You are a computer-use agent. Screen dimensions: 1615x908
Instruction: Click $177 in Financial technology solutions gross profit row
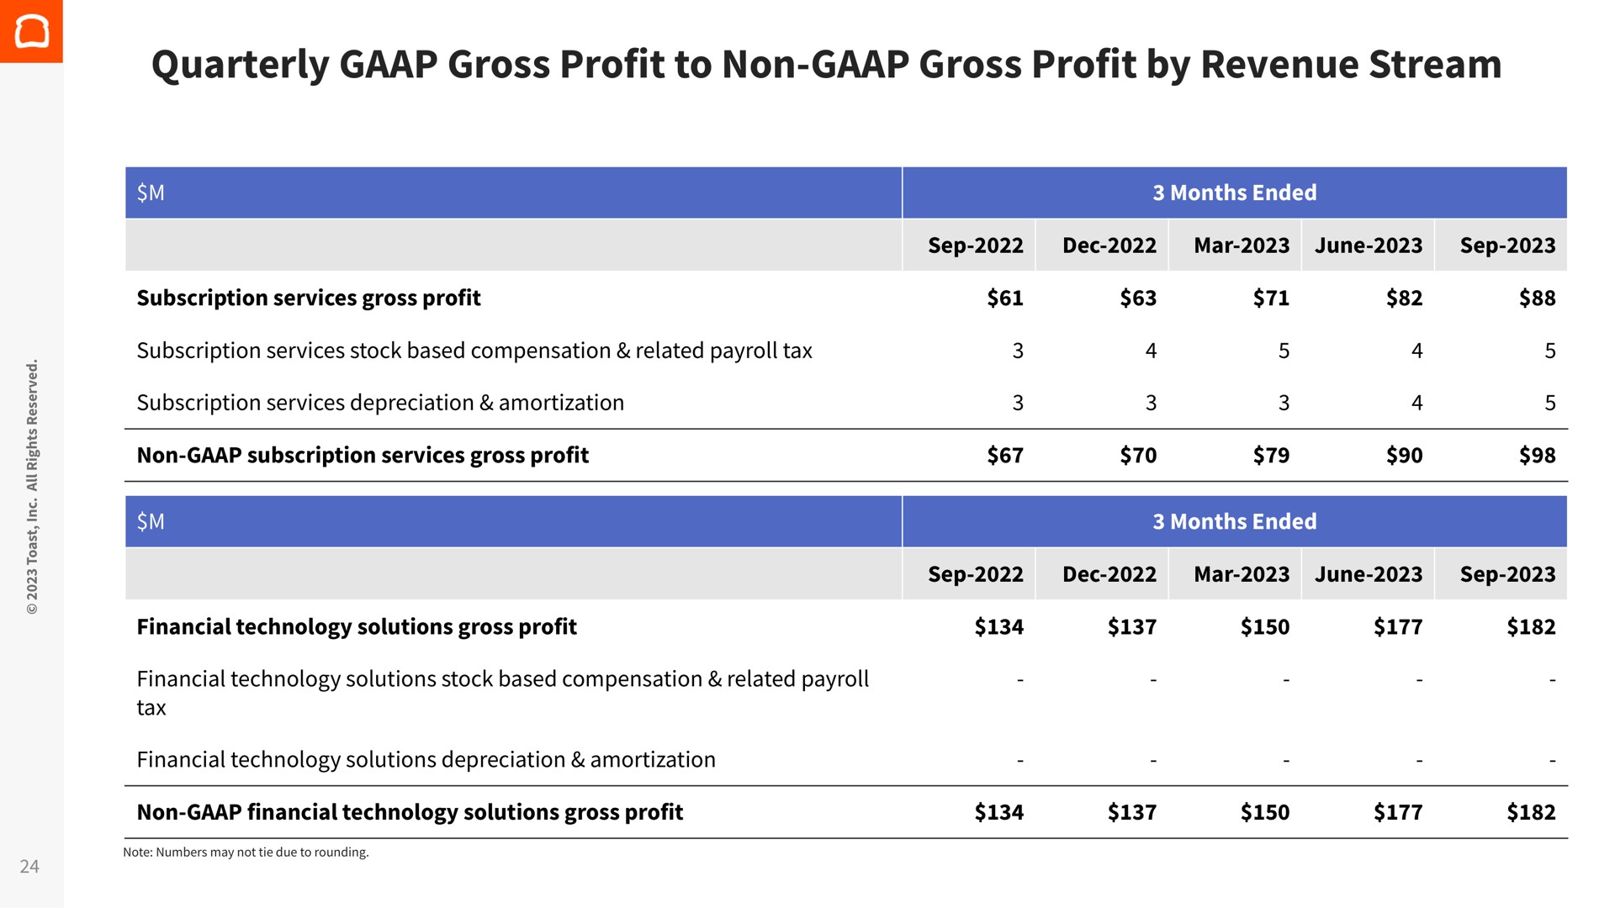pos(1398,627)
